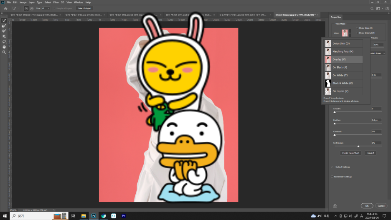Click the weather cloud icon on taskbar

click(313, 216)
